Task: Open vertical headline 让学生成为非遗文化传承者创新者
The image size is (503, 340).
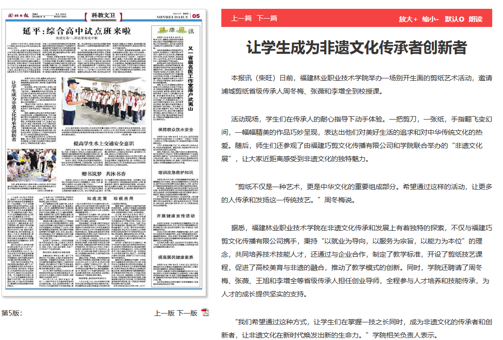Action: tap(14, 110)
